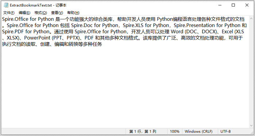Click the text Spire.Doc in second line
The width and height of the screenshot is (255, 136).
click(82, 25)
